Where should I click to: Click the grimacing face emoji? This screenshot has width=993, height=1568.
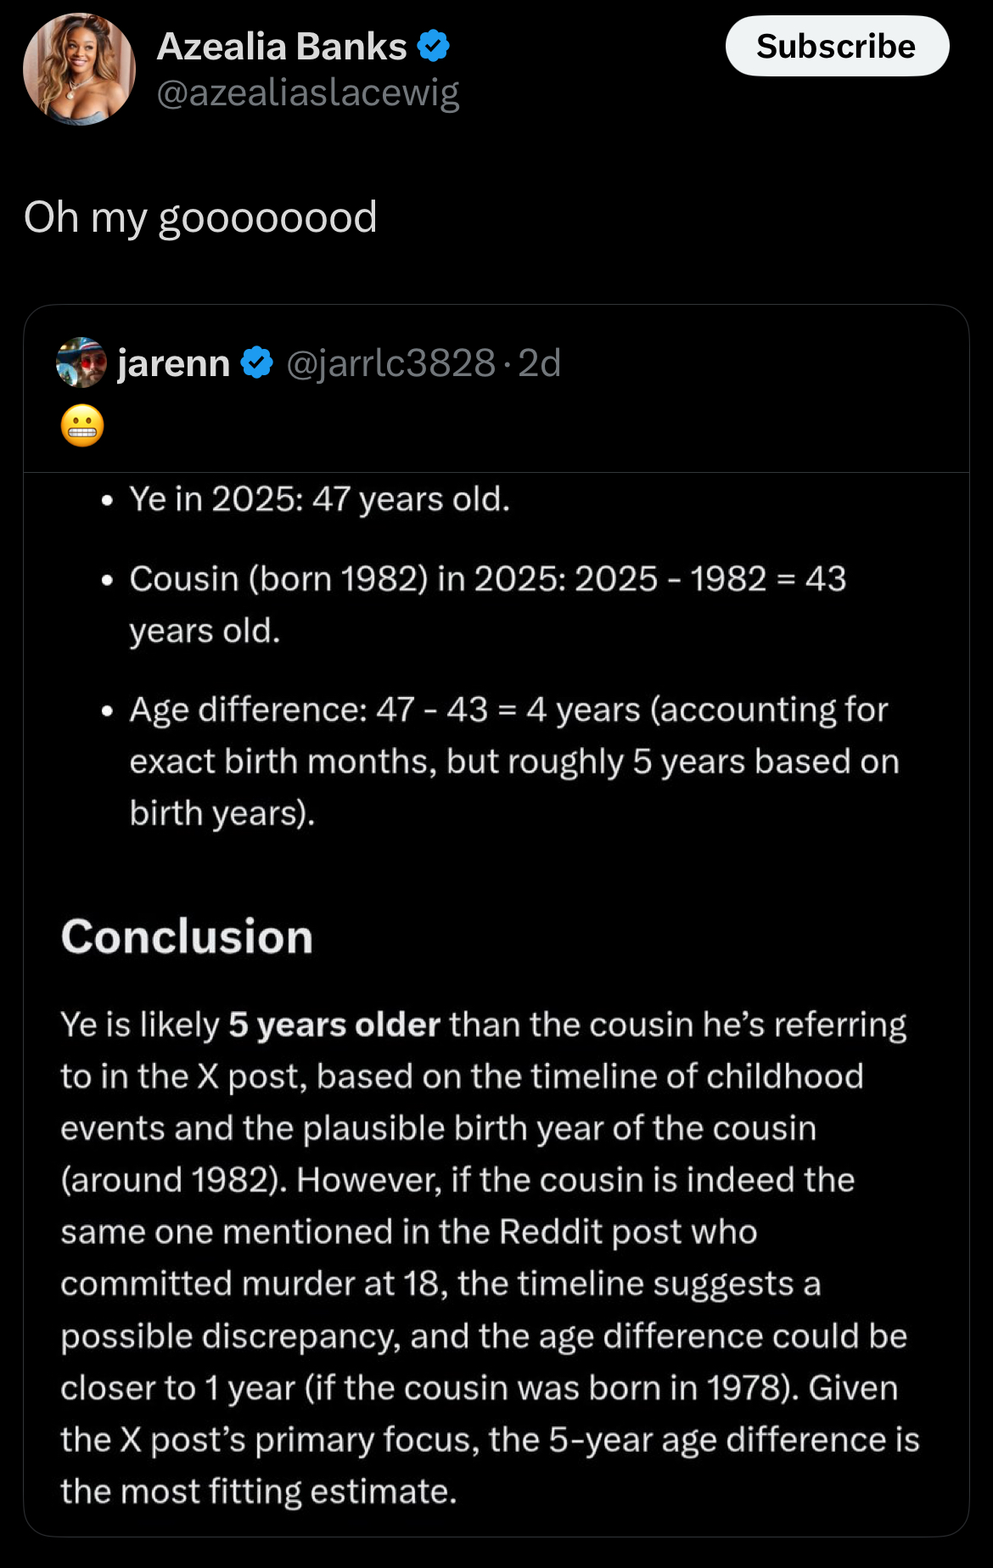pos(82,425)
